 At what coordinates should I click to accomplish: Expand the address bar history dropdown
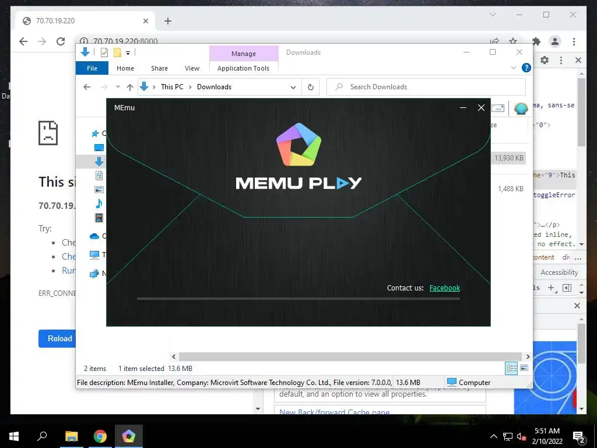293,87
